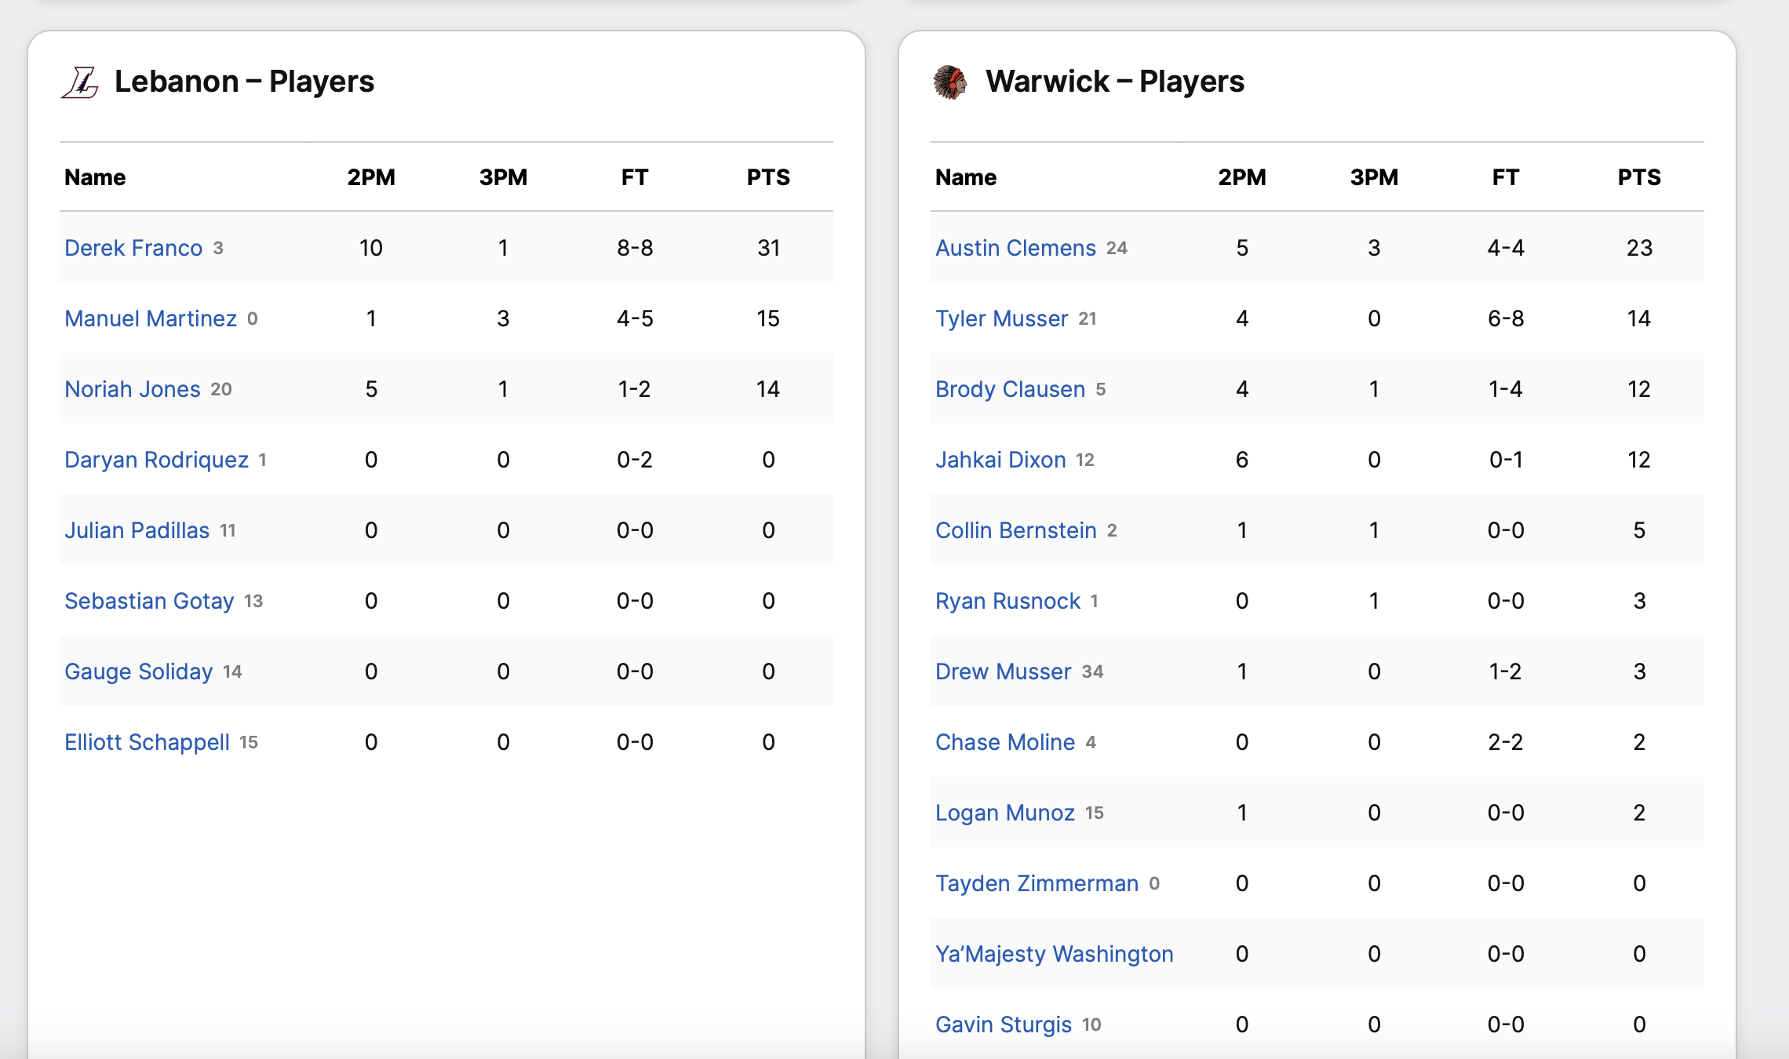Select the Noriah Jones player link
The image size is (1789, 1059).
tap(133, 389)
